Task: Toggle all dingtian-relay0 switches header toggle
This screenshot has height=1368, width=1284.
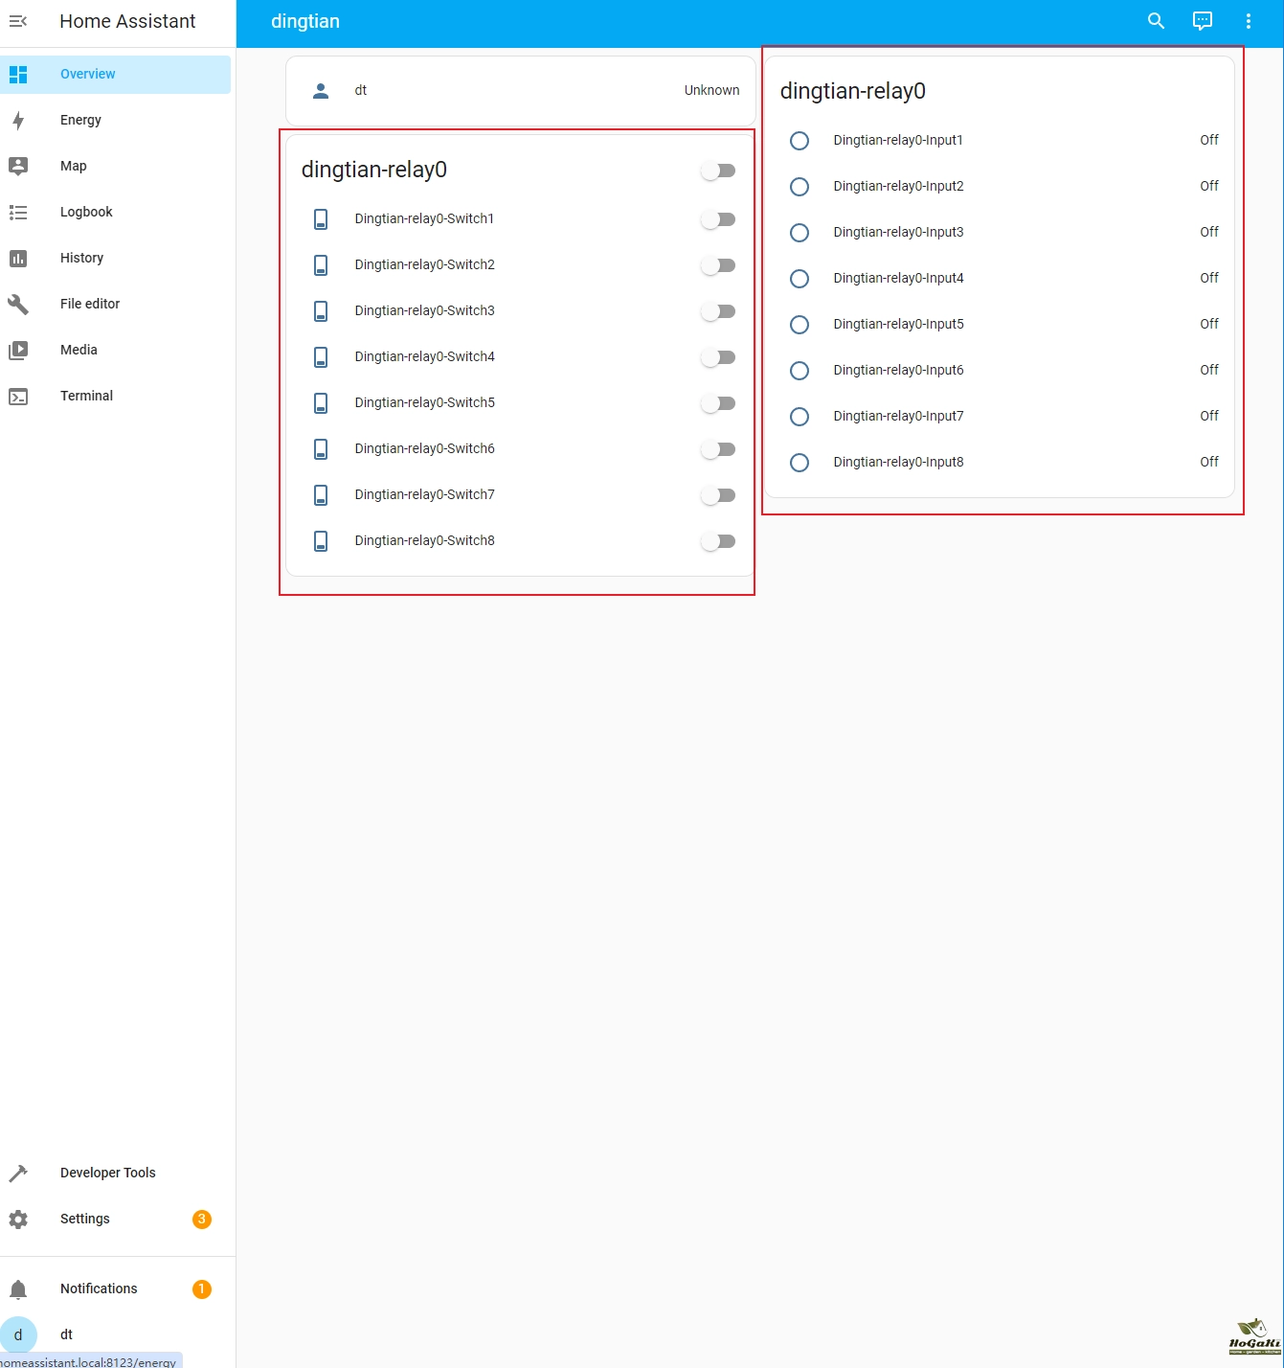Action: (718, 171)
